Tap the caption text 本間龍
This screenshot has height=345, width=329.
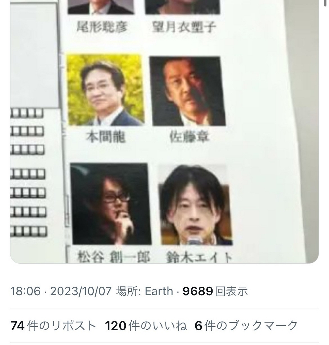tap(106, 138)
